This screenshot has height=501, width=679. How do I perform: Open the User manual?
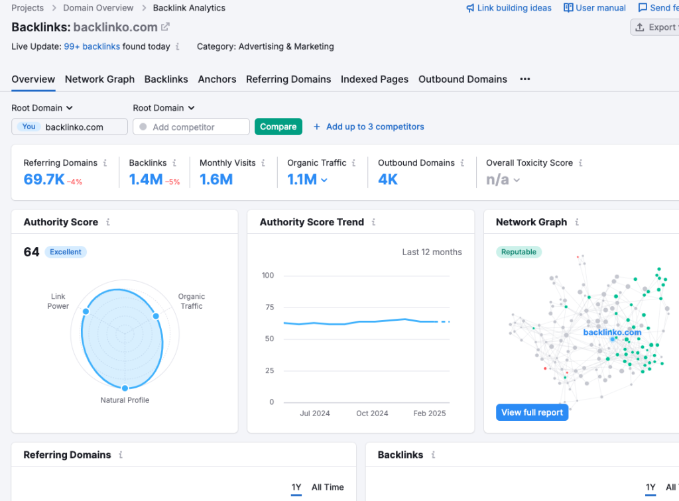[x=593, y=8]
